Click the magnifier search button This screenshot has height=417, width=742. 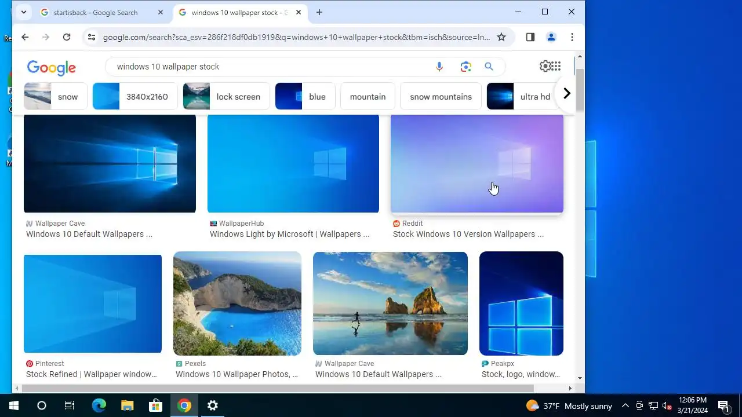[x=489, y=67]
